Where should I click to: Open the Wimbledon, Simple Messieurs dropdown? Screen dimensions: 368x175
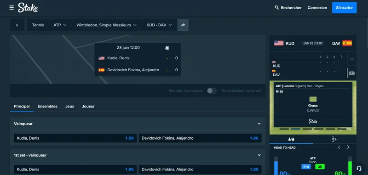(x=106, y=25)
